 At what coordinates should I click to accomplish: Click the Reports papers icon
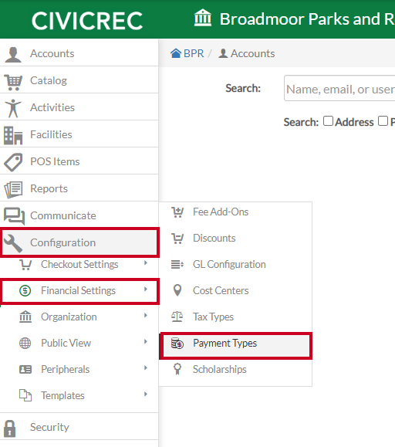(x=13, y=189)
